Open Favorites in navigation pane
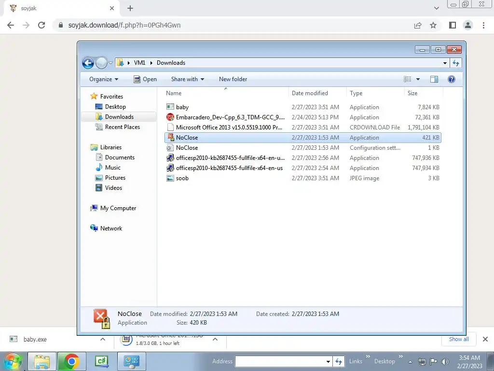The image size is (494, 371). [x=111, y=97]
